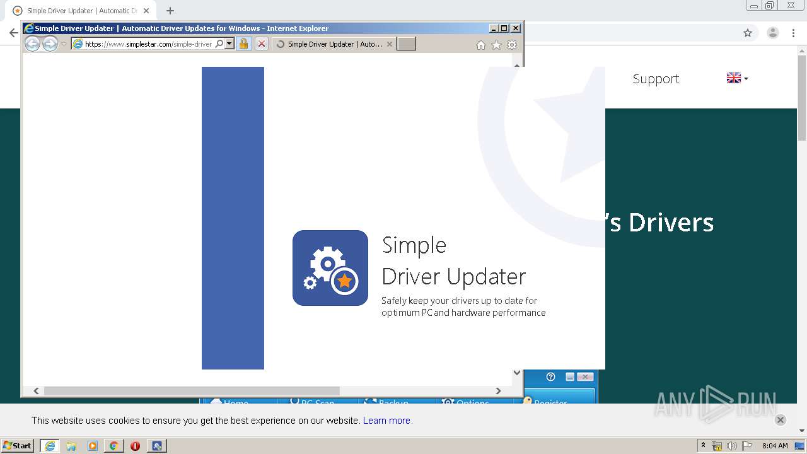Select the Simple Driver Updater tab in Internet Explorer
Screen dimensions: 807x454
(334, 44)
